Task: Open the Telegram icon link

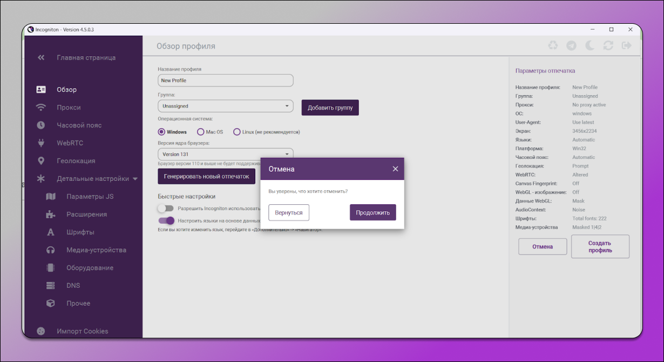Action: (571, 46)
